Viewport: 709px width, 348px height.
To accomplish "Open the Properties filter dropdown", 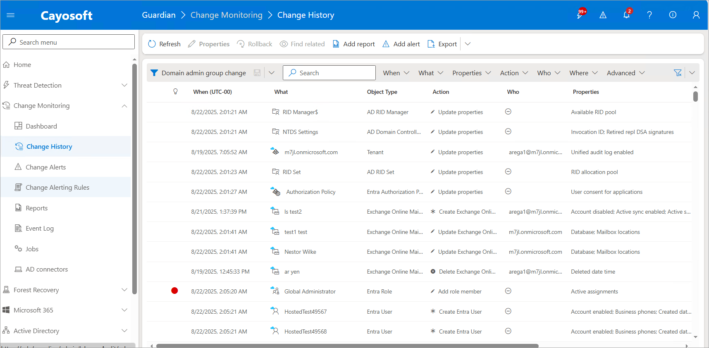I will (x=472, y=73).
